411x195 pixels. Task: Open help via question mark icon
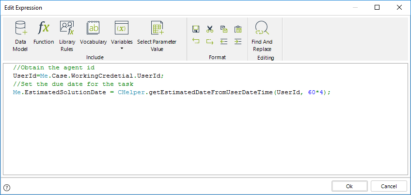coord(7,187)
